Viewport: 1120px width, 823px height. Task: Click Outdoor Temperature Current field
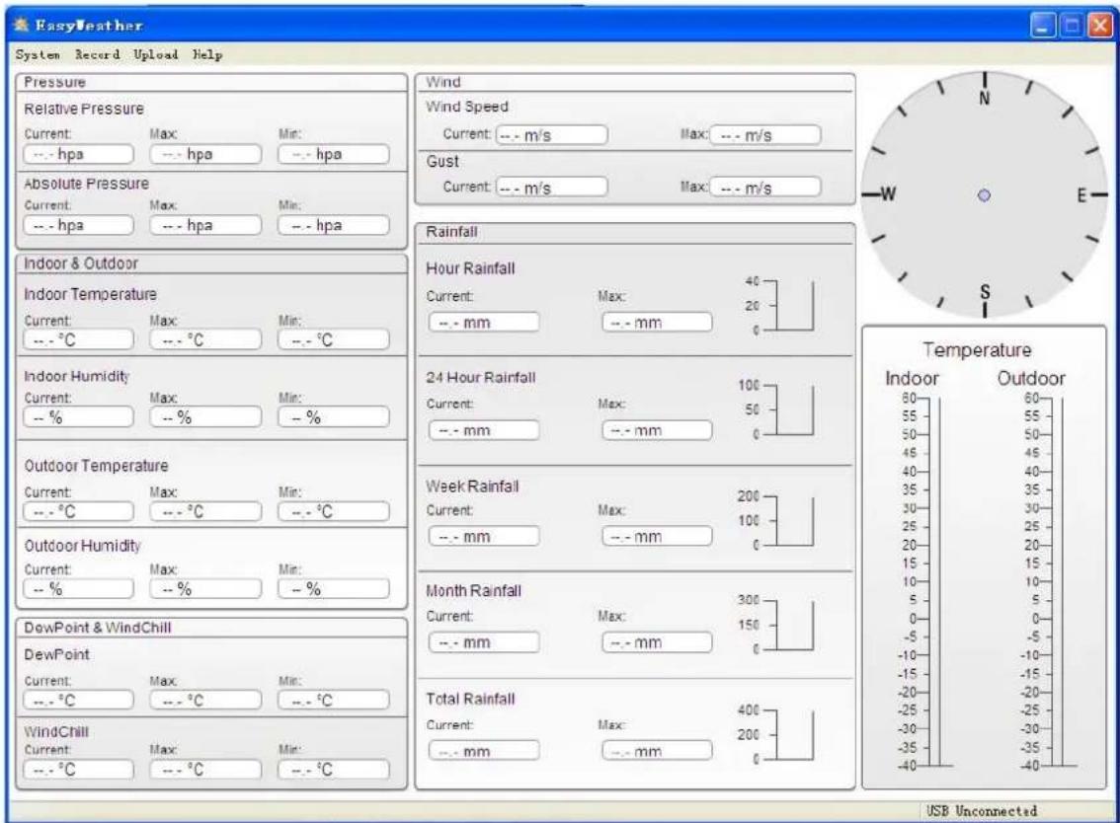(79, 512)
